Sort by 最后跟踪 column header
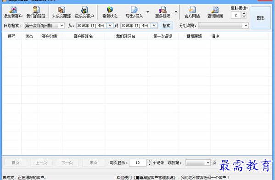Viewport: 275px width, 180px height. click(194, 36)
